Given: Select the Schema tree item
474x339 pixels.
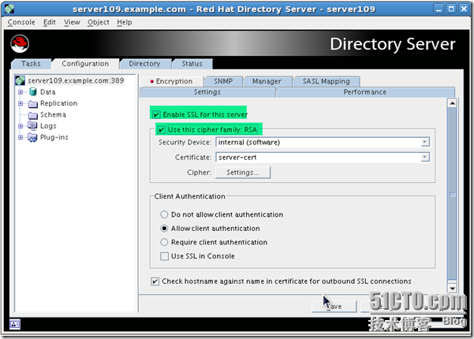Looking at the screenshot, I should 53,115.
